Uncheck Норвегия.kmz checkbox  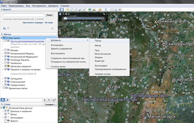pyautogui.click(x=5, y=85)
